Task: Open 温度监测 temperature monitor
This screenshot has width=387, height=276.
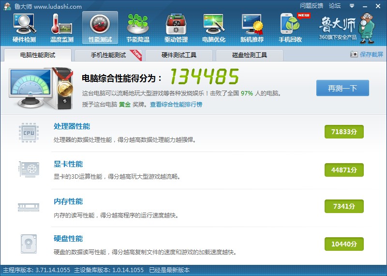Action: pos(62,28)
